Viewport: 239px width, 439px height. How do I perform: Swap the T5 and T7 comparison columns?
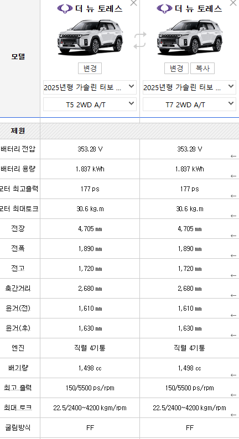tap(140, 40)
